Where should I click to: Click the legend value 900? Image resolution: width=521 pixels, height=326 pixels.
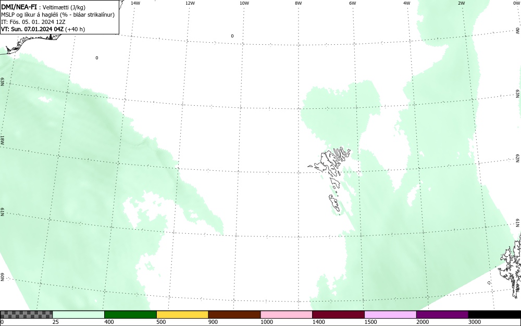point(213,322)
